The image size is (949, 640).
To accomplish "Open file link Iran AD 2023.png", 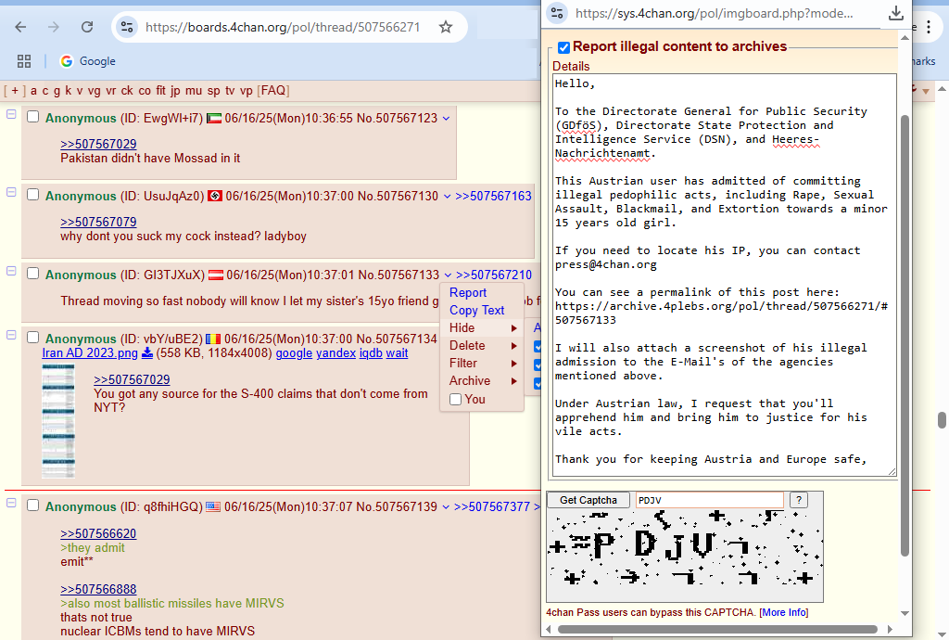I will pyautogui.click(x=90, y=352).
